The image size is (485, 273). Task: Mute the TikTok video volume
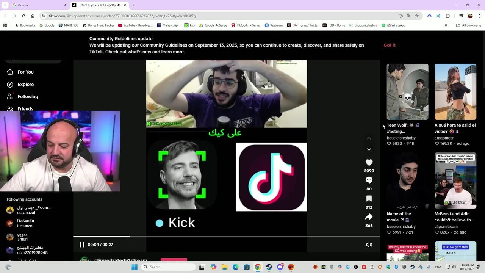[x=369, y=245]
